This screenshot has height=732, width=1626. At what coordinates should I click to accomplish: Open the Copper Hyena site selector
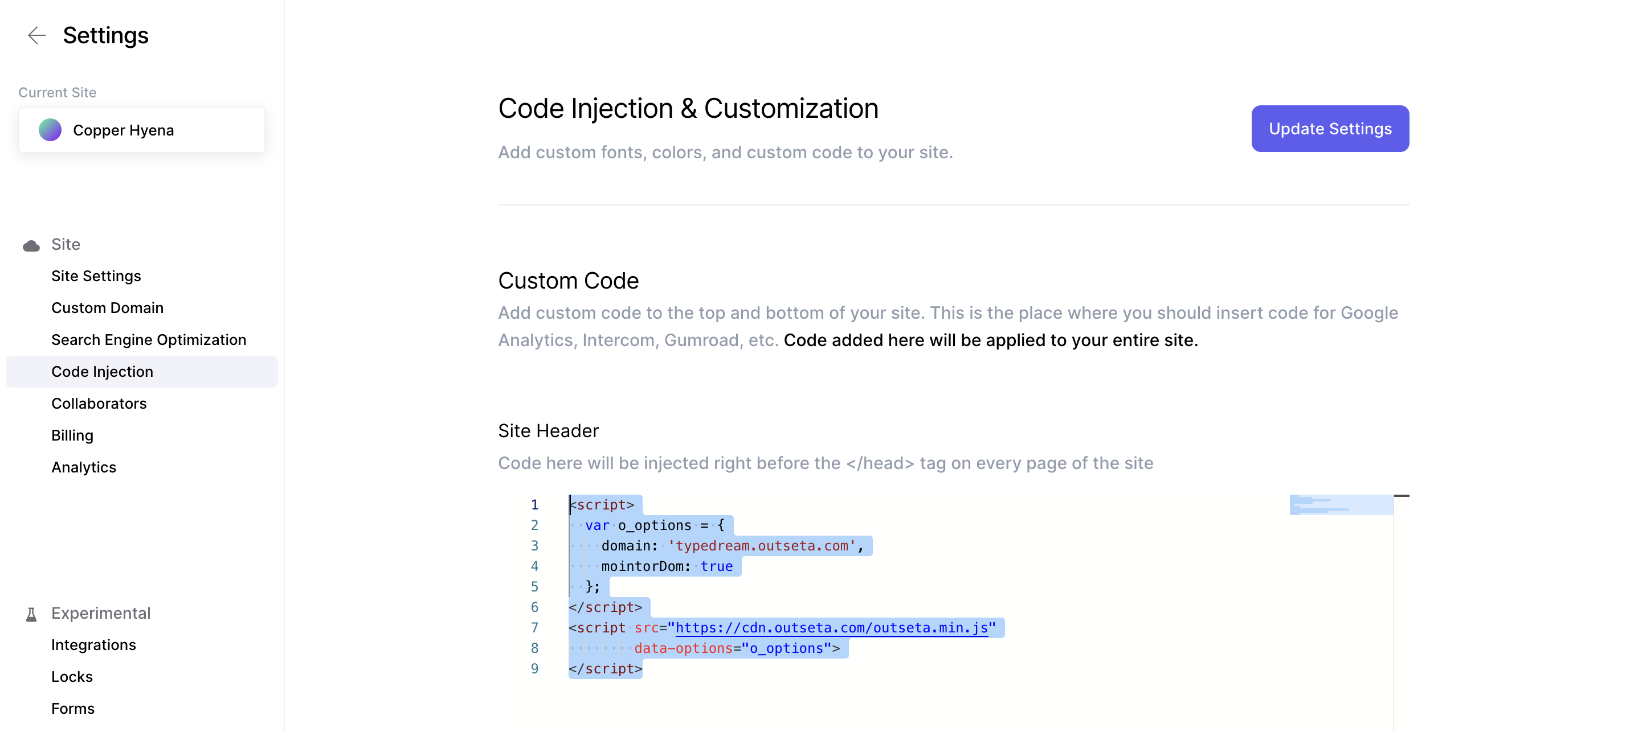coord(141,130)
